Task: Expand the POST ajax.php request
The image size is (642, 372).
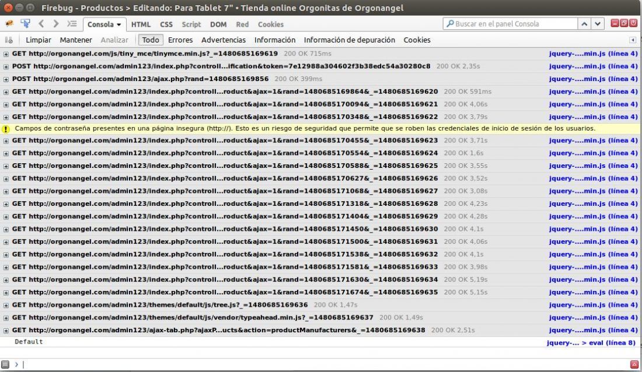Action: [x=6, y=79]
